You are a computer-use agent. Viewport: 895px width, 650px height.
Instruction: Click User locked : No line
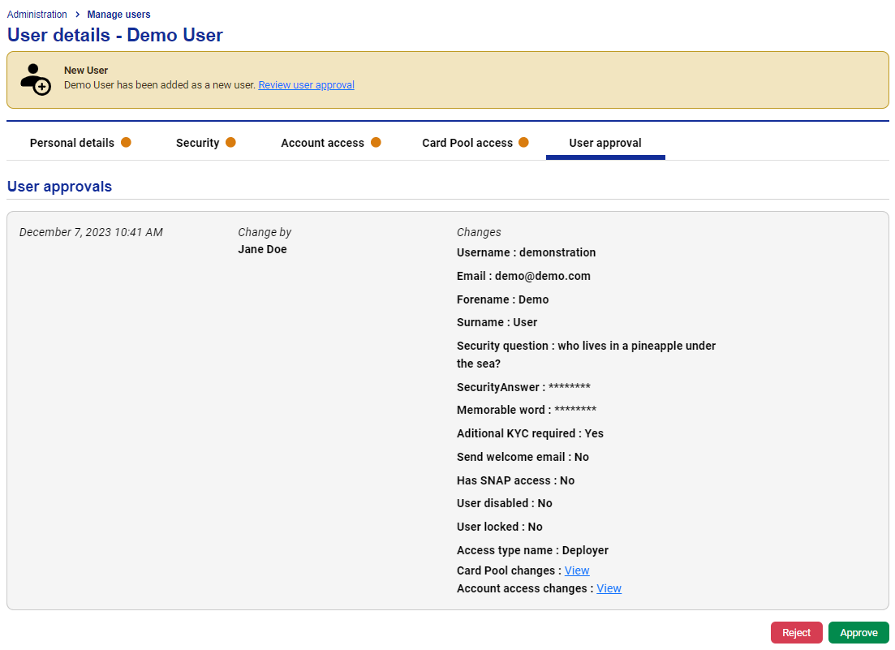coord(500,527)
